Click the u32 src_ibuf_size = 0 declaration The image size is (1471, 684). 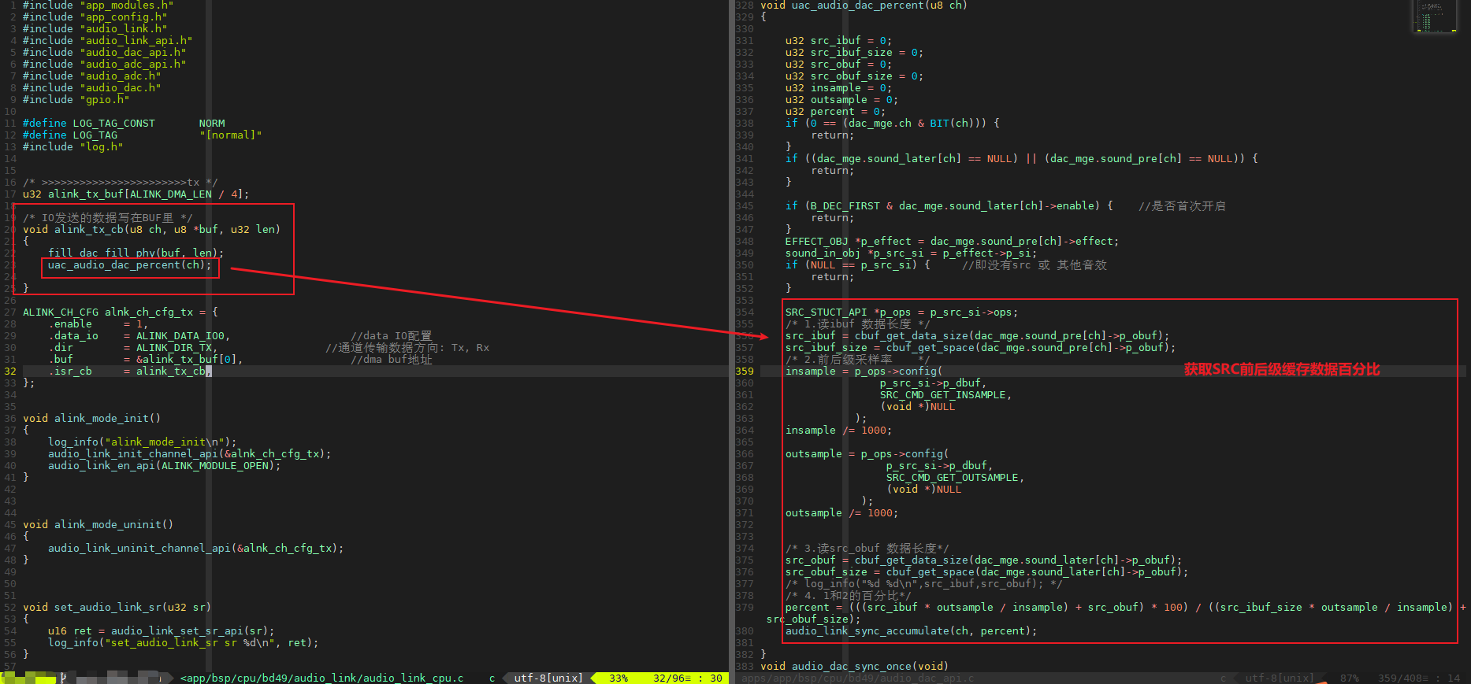click(x=855, y=52)
